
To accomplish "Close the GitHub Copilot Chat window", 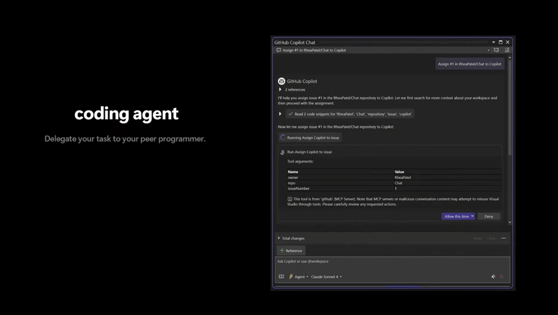I will point(508,42).
